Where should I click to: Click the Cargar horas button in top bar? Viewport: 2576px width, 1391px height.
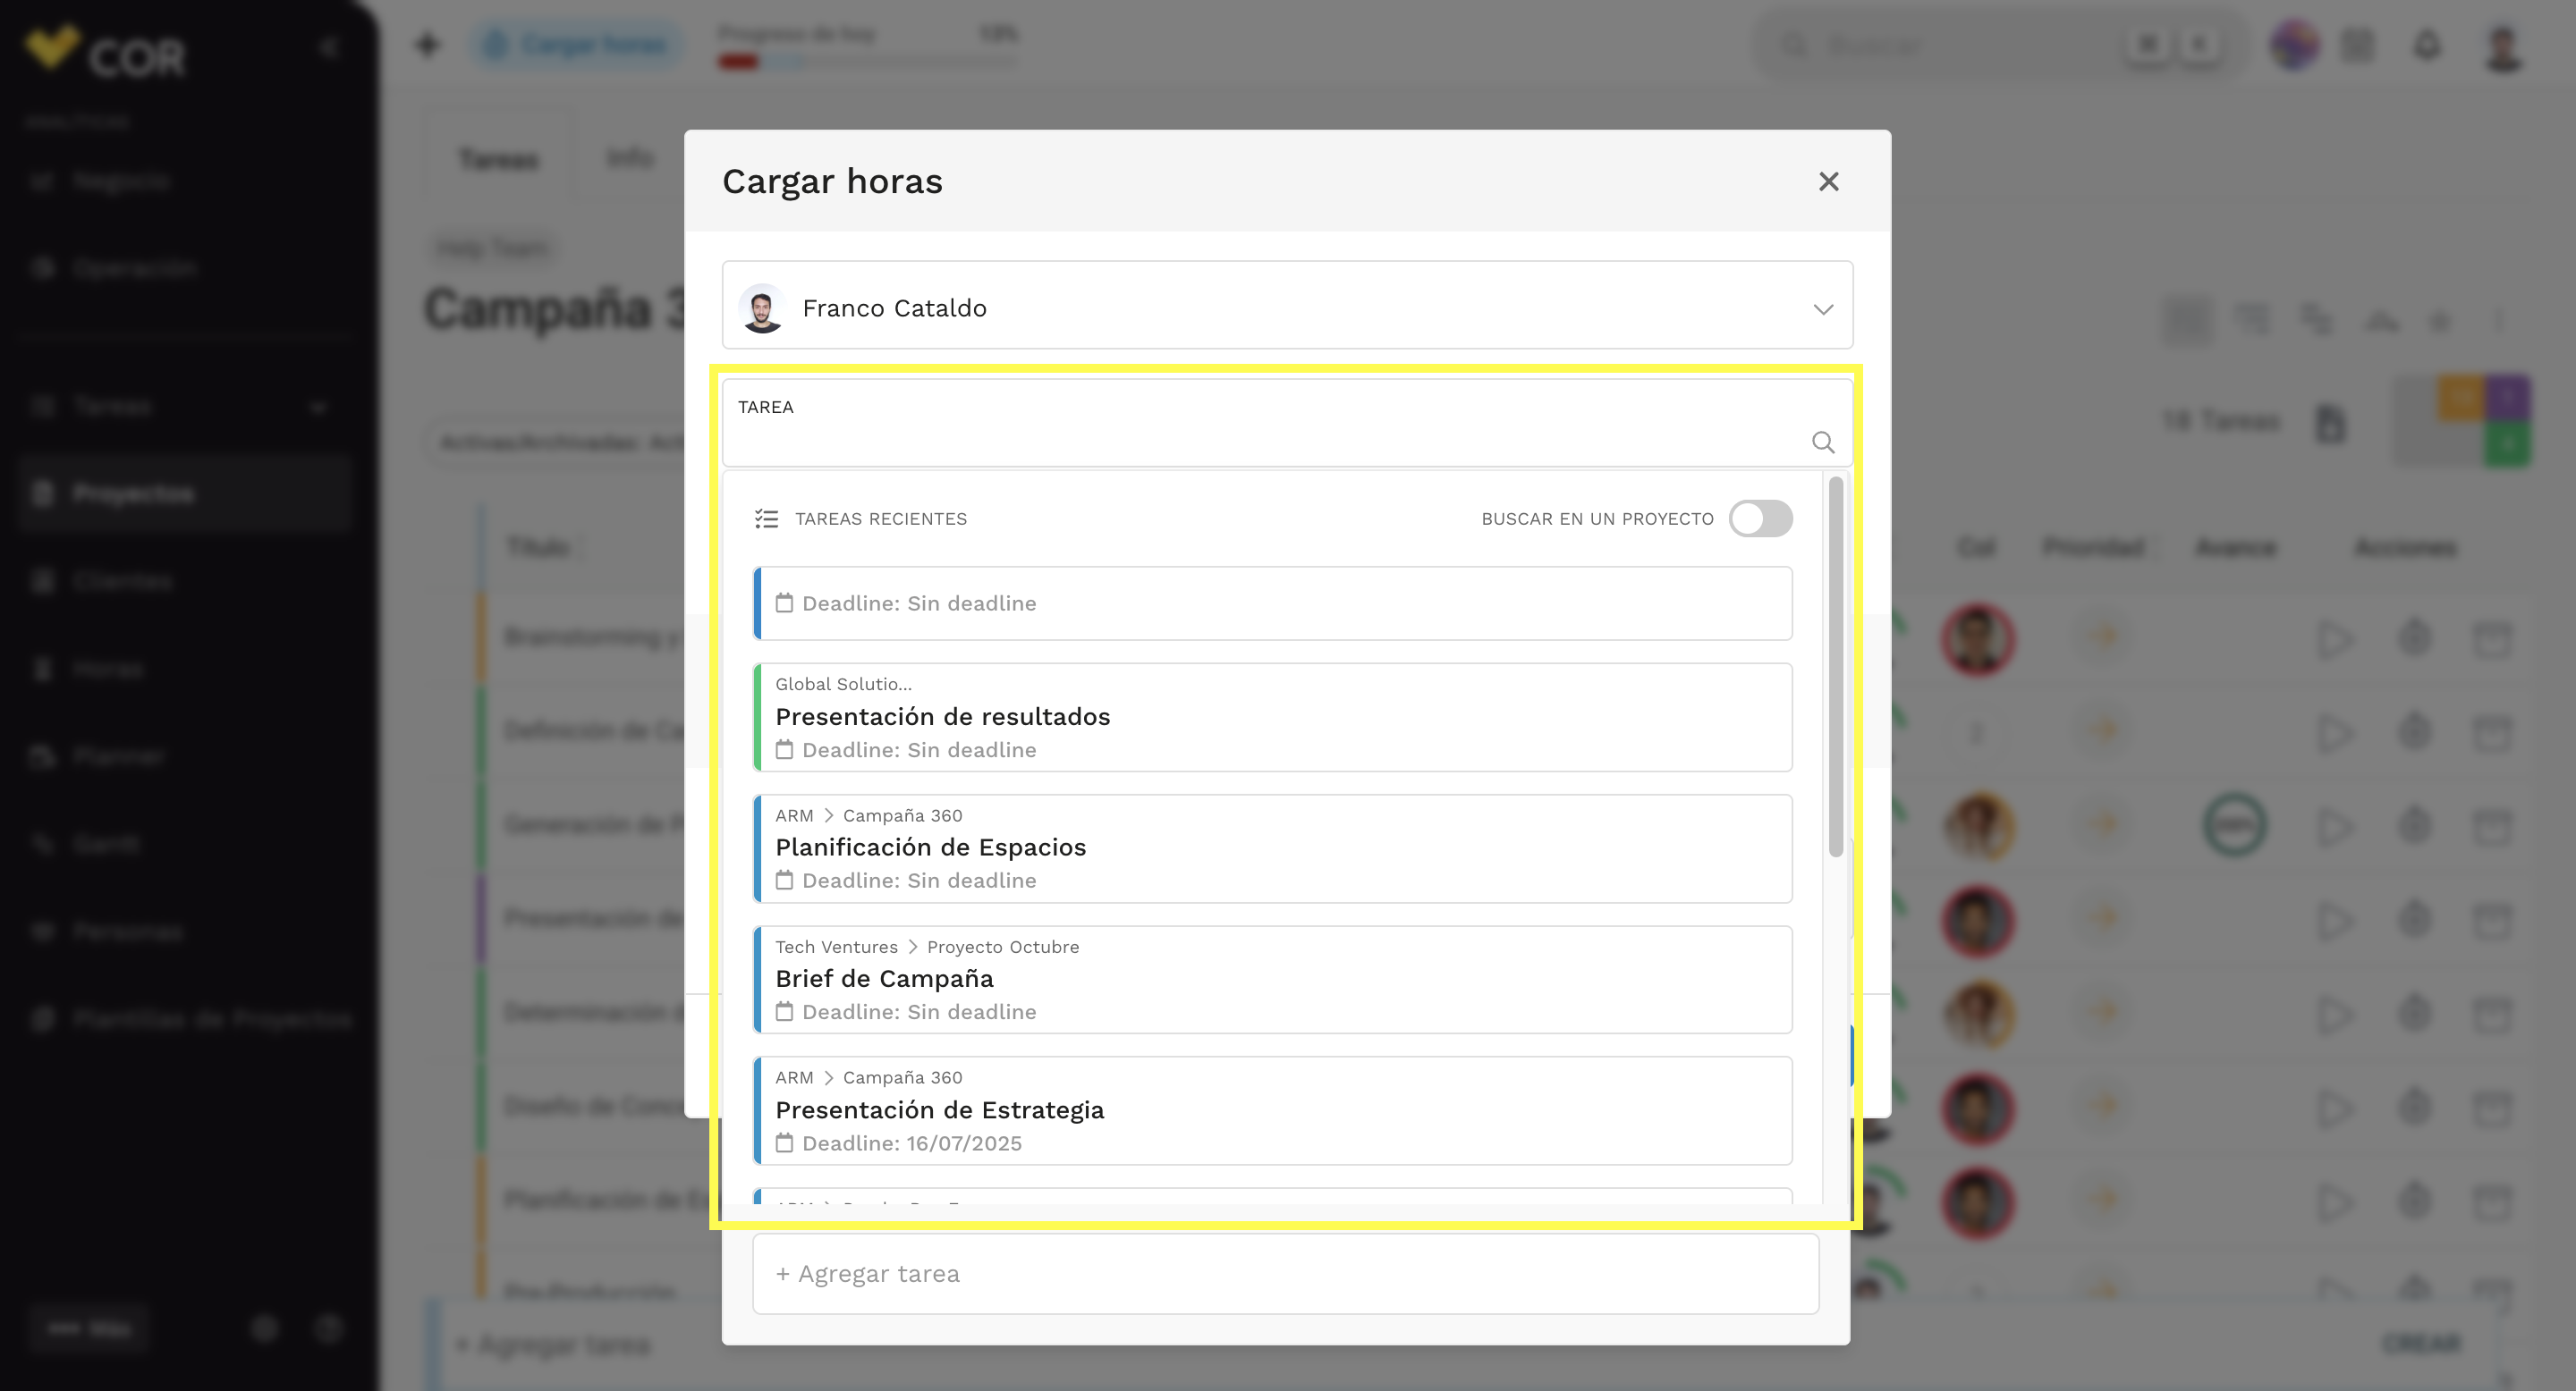pyautogui.click(x=578, y=44)
